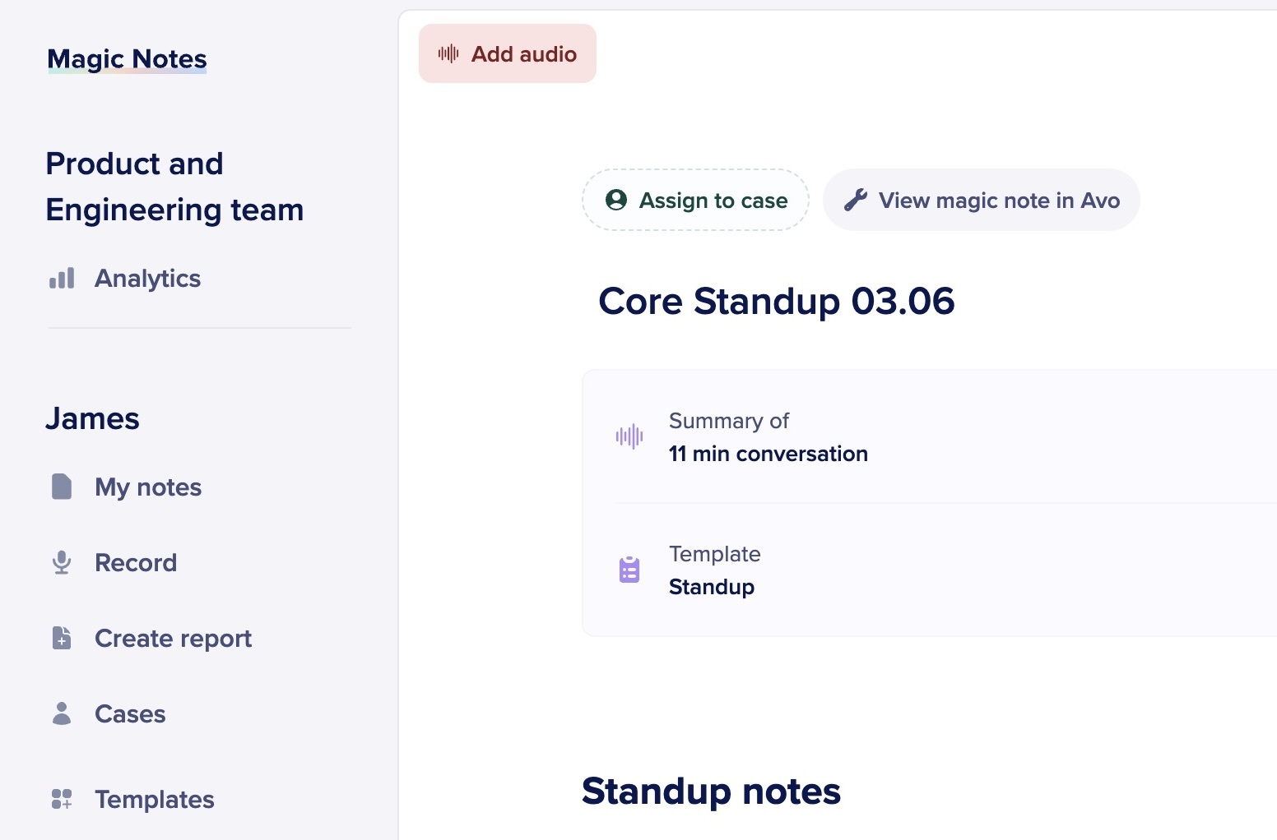Click the waveform icon in Add audio
Screen dimensions: 1277x840
click(448, 54)
